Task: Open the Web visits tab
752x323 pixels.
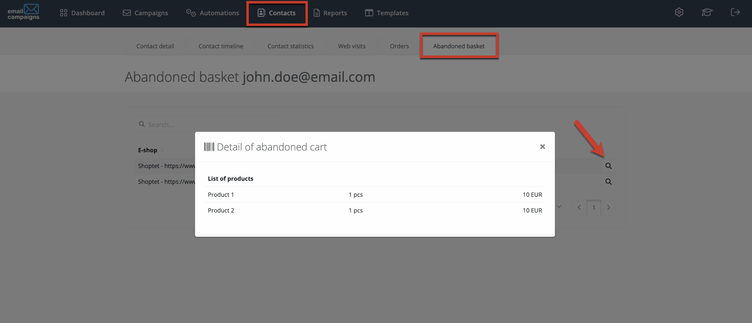Action: (352, 46)
